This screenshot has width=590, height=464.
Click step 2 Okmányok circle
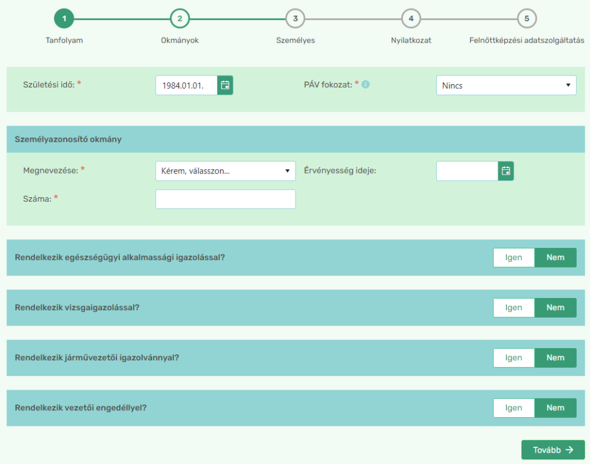click(x=180, y=18)
